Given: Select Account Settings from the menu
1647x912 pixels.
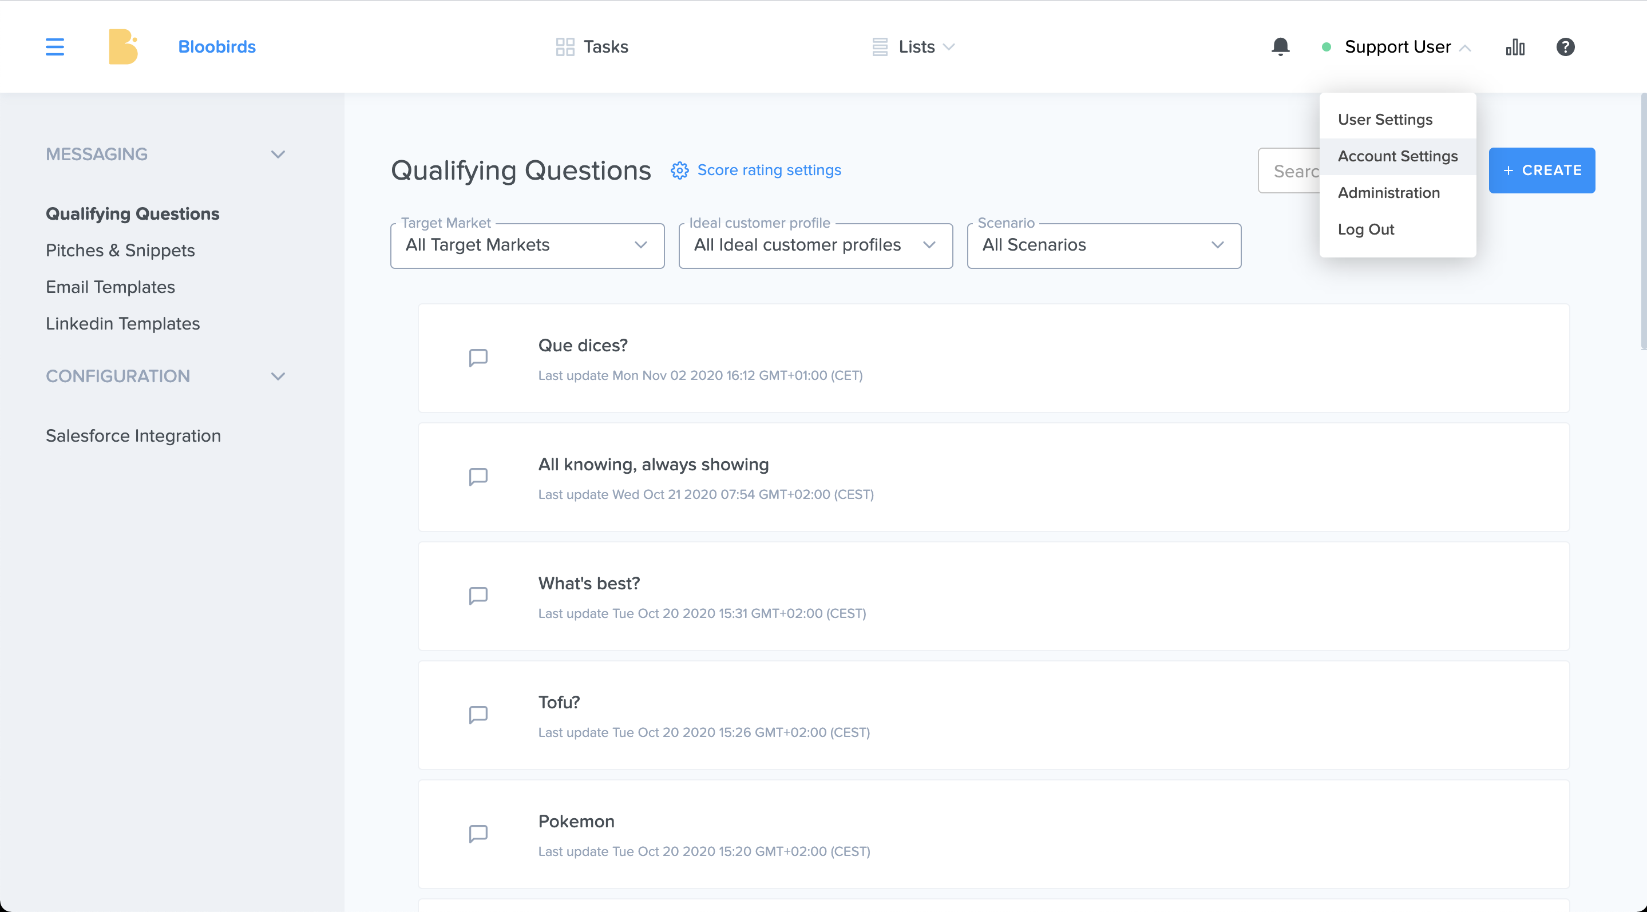Looking at the screenshot, I should click(1397, 156).
